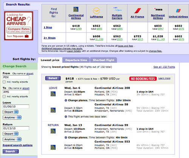The height and width of the screenshot is (158, 189).
Task: Filter by 2+ Stops flights
Action: click(x=50, y=38)
